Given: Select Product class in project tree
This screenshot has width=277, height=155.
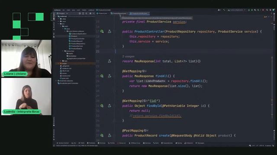Looking at the screenshot, I should point(73,36).
